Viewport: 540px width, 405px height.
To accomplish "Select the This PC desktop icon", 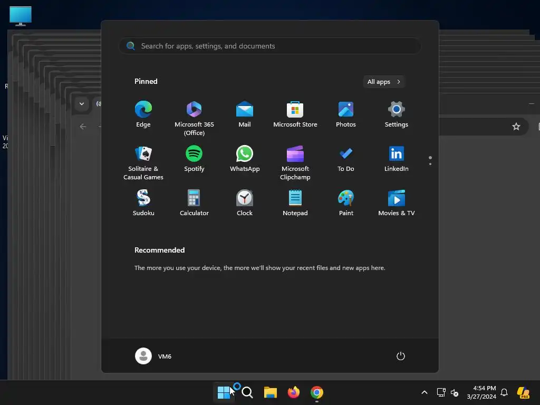I will point(21,16).
